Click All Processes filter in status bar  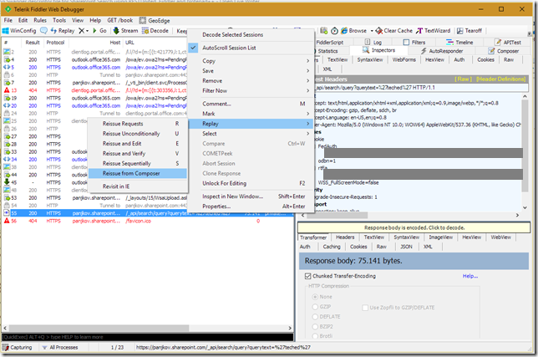tap(60, 348)
